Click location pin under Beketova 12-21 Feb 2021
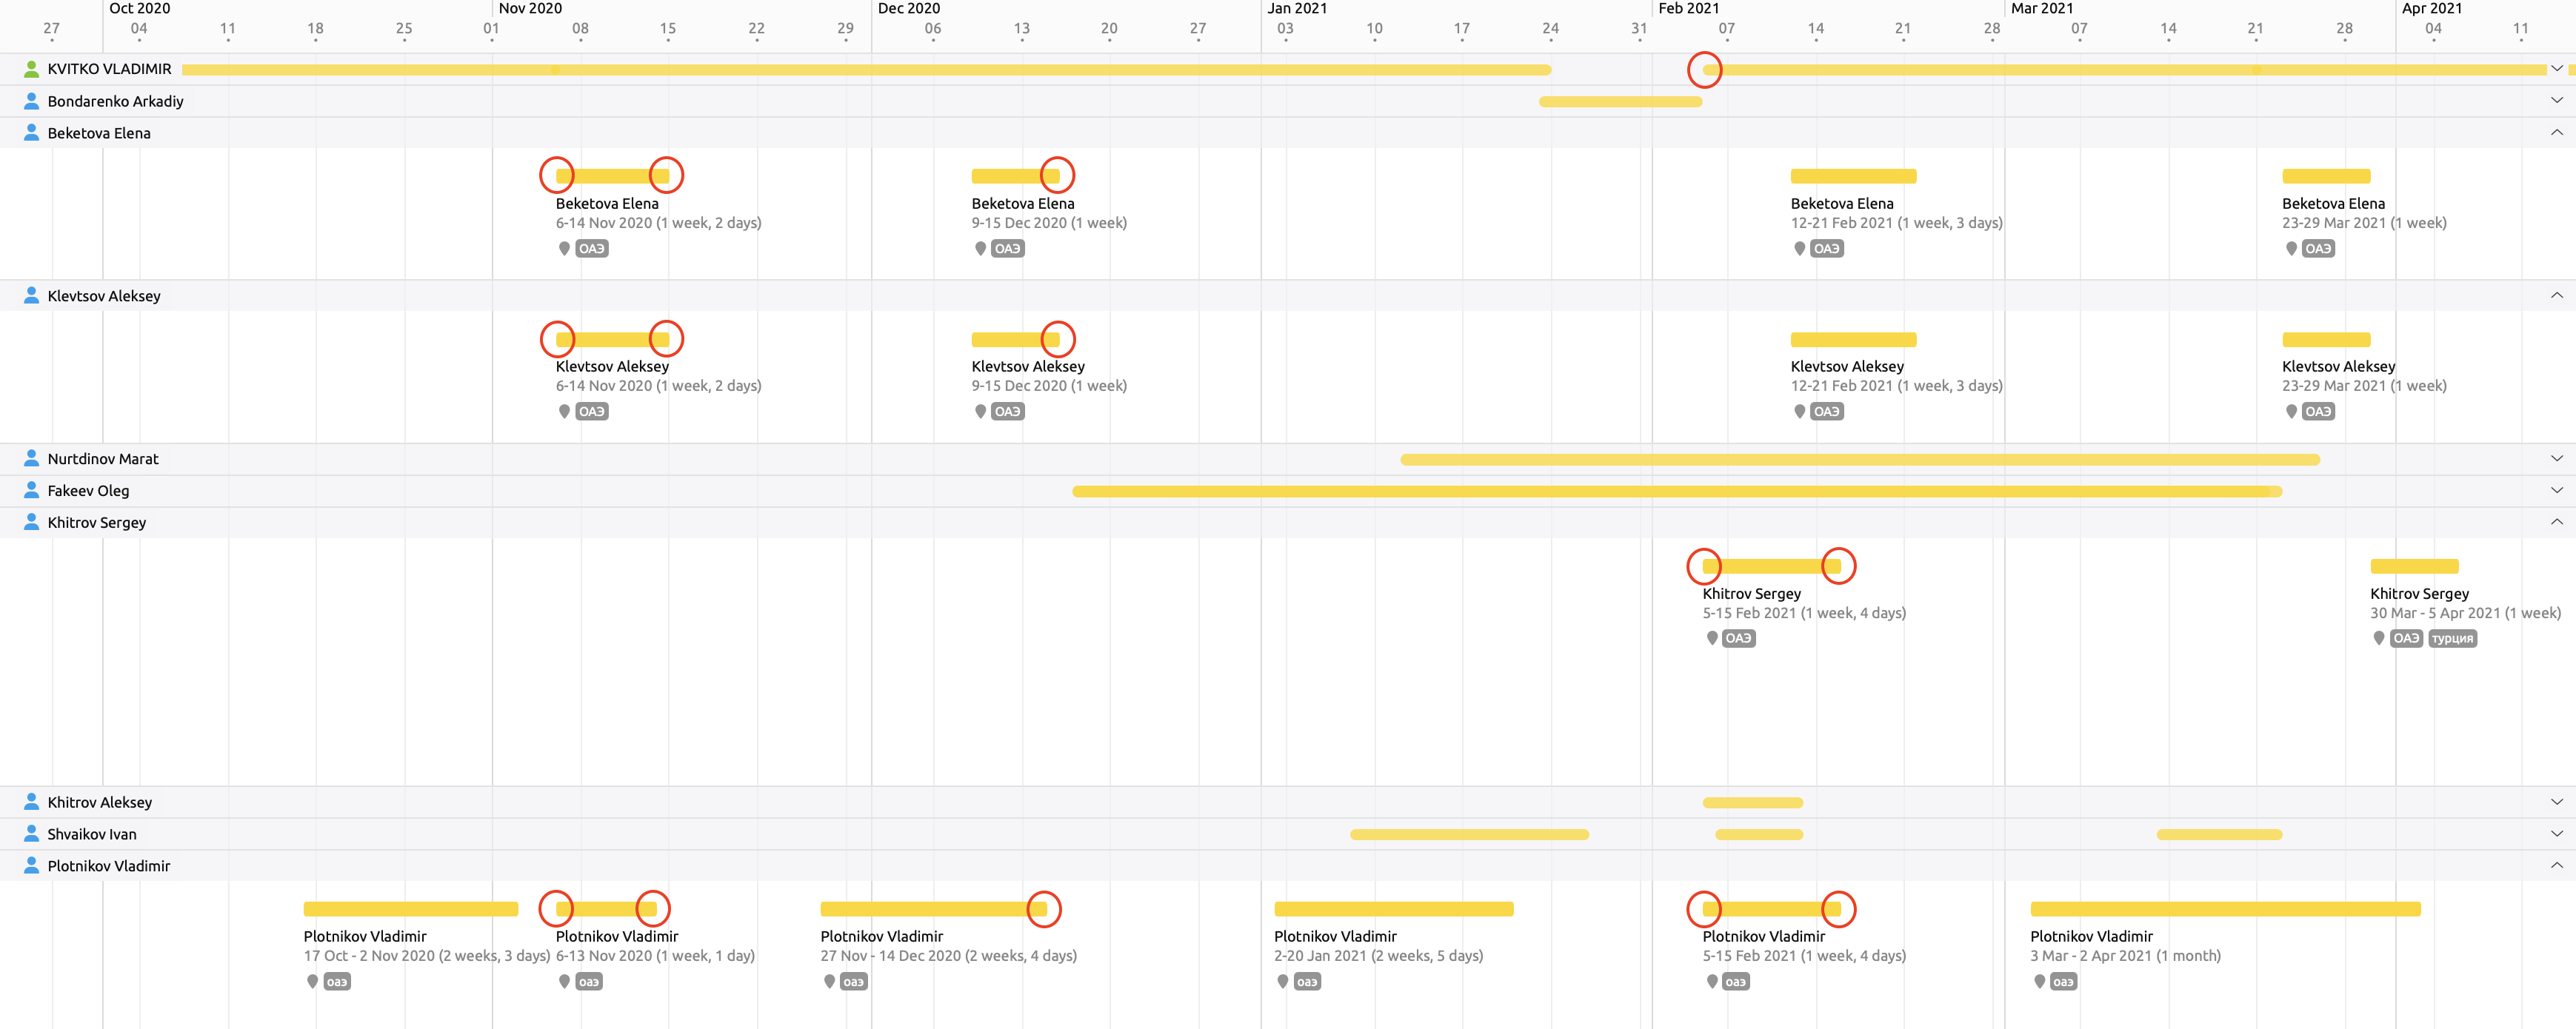The height and width of the screenshot is (1029, 2576). coord(1799,249)
